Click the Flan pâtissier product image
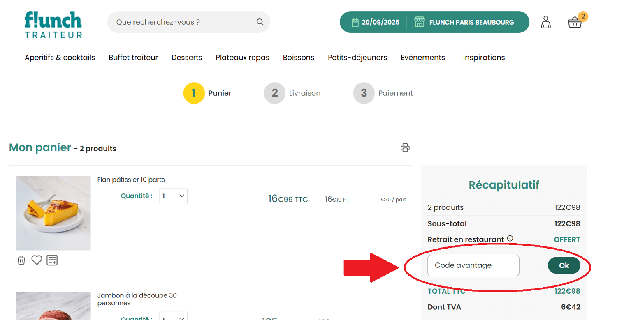The width and height of the screenshot is (617, 320). (53, 213)
